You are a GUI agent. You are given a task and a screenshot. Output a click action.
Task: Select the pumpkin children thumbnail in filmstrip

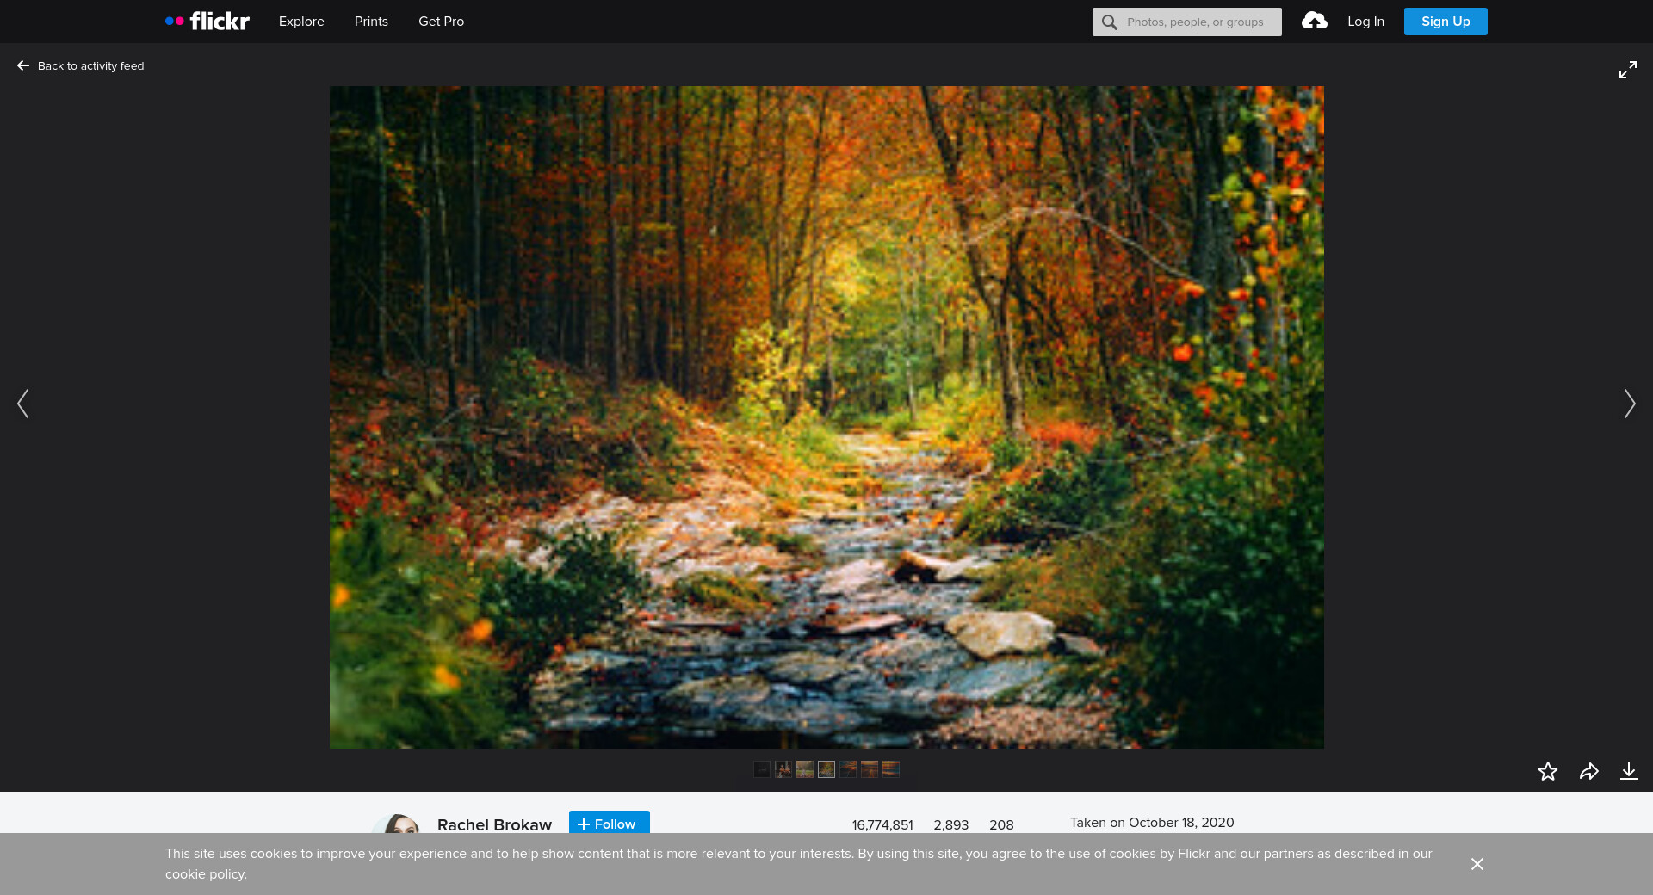[783, 769]
